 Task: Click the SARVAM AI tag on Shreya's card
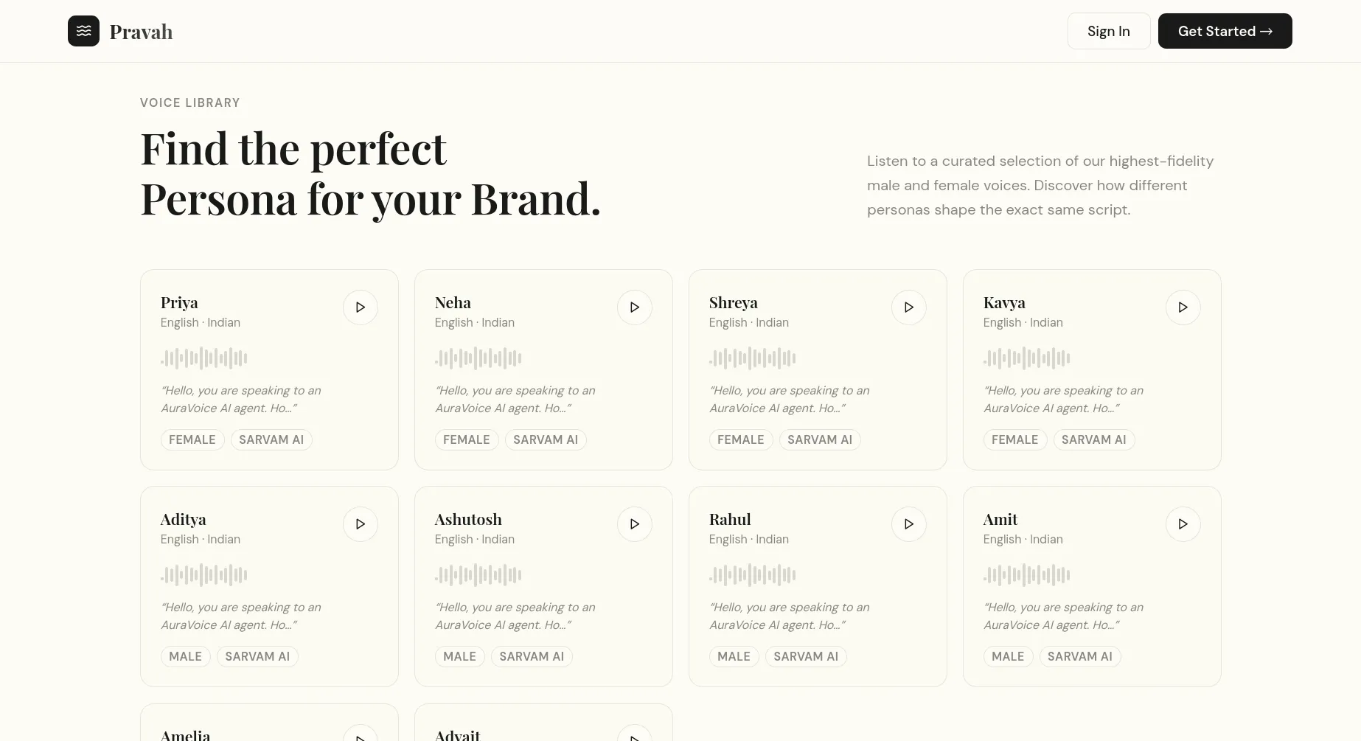click(x=819, y=440)
